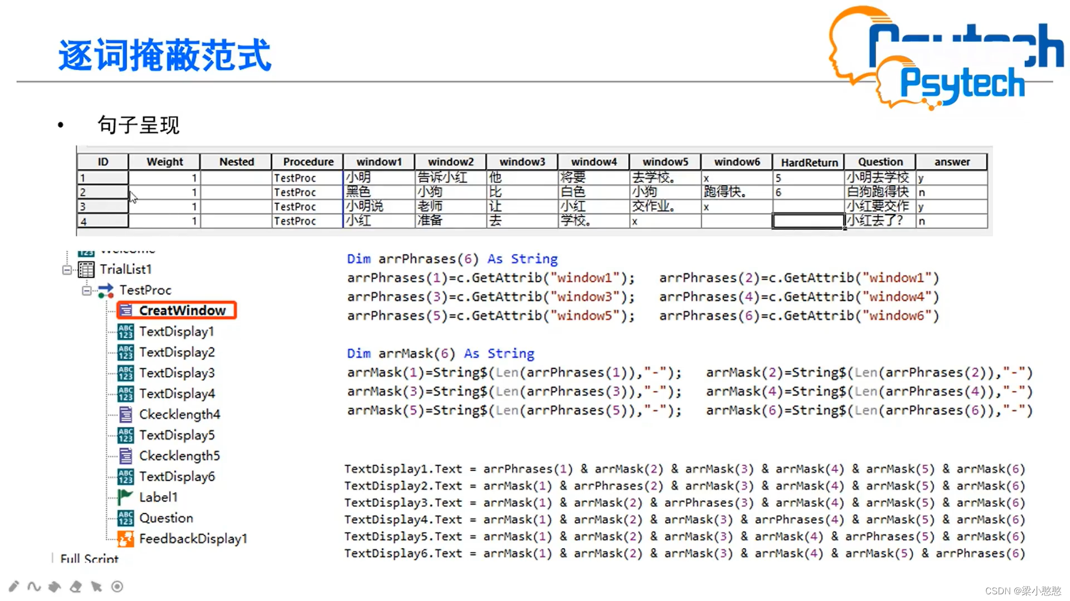Click the circular laser pointer icon
This screenshot has width=1070, height=601.
pyautogui.click(x=117, y=586)
